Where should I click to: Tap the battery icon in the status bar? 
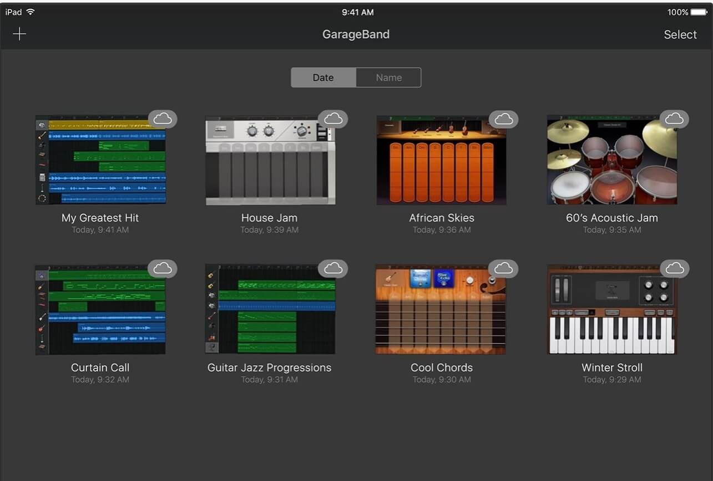(699, 12)
